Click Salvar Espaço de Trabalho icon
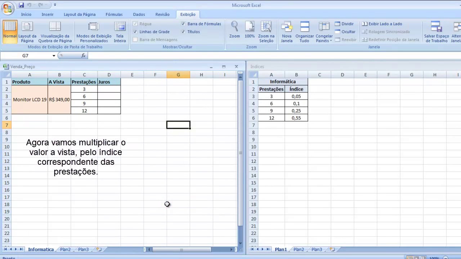Screen dimensions: 461x259 [437, 32]
